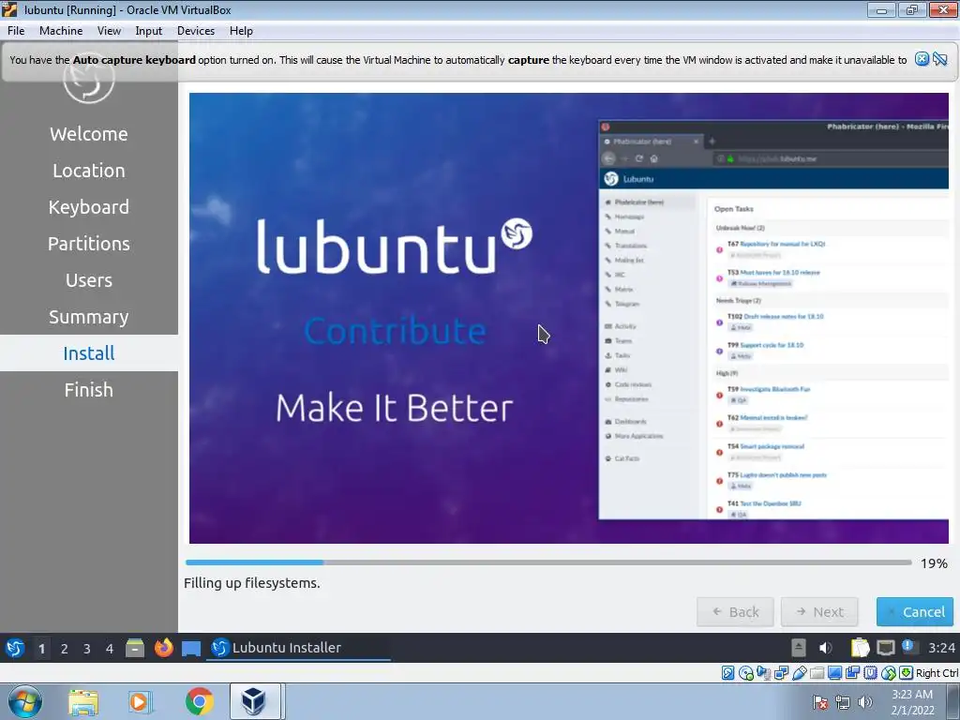Open the Lubuntu volume control icon
Screen dimensions: 960x720
826,648
